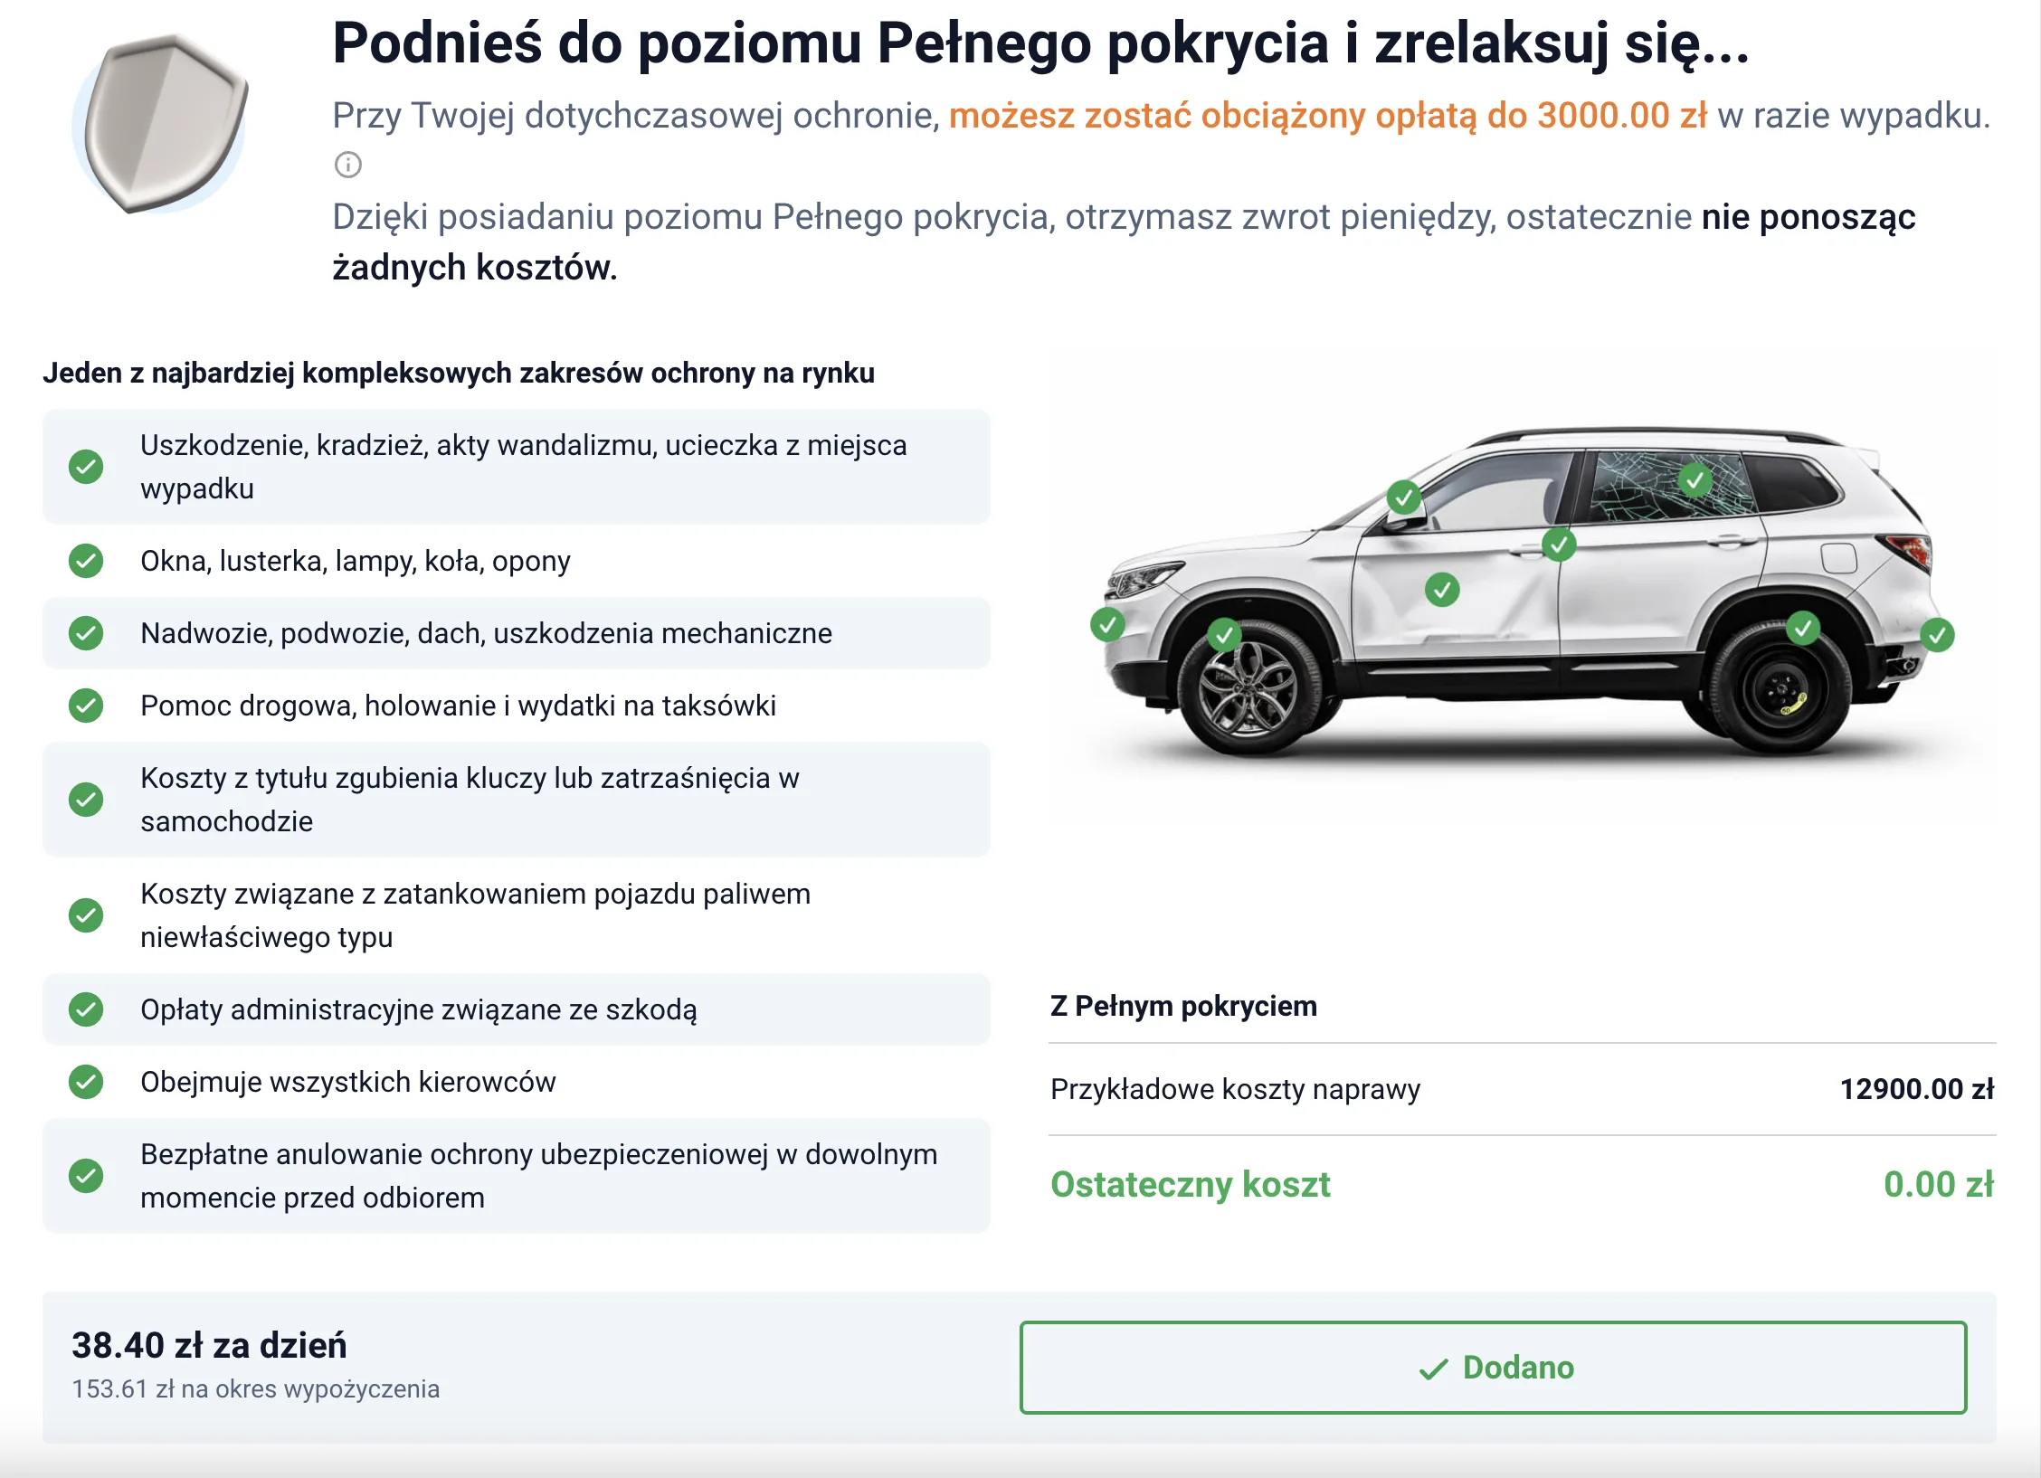Click the info icon below the orange text
This screenshot has width=2041, height=1478.
[x=348, y=167]
